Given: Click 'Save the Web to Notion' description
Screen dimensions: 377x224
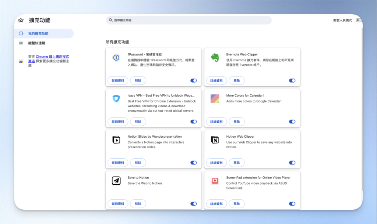Looking at the screenshot, I should tap(145, 183).
